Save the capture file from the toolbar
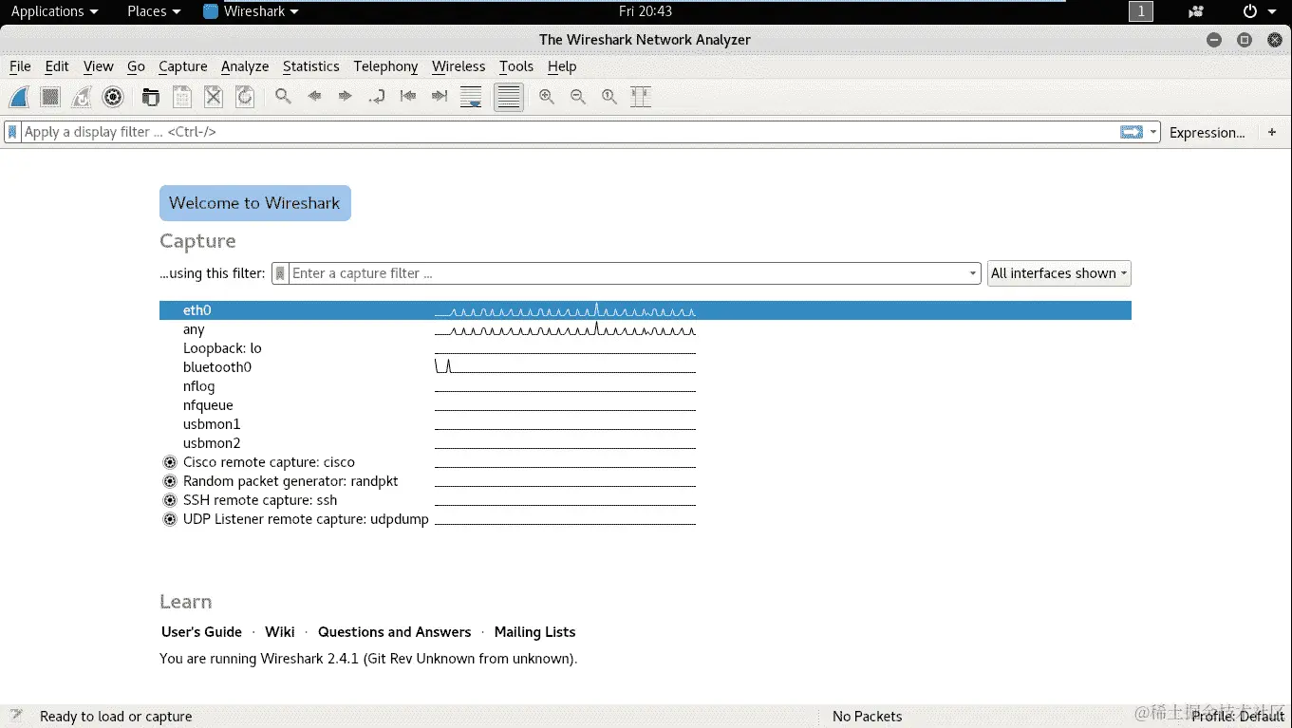The width and height of the screenshot is (1292, 728). click(182, 96)
